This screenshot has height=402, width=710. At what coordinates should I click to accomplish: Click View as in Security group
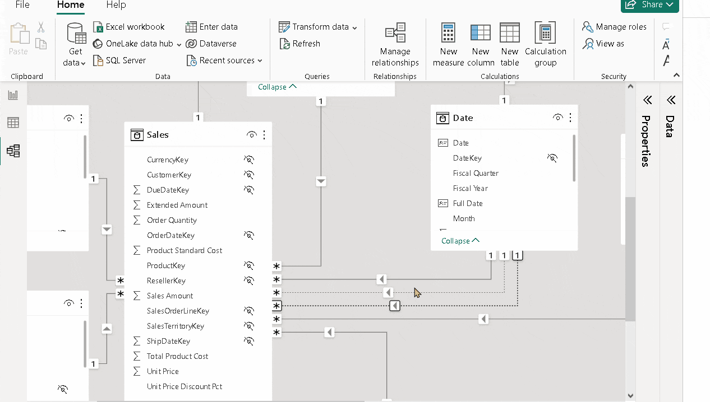point(603,44)
